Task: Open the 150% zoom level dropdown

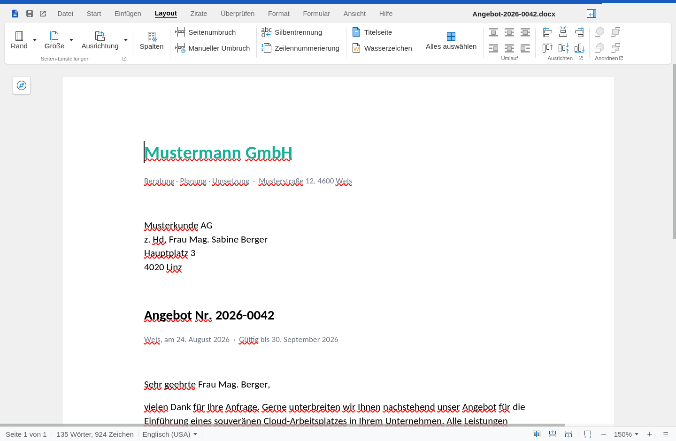Action: (x=626, y=434)
